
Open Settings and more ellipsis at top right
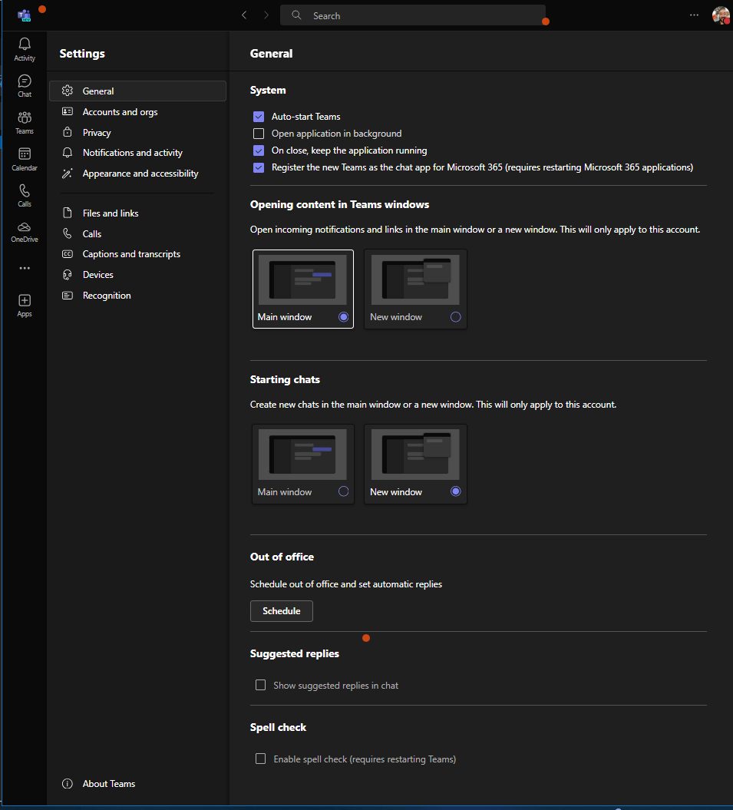pyautogui.click(x=694, y=15)
